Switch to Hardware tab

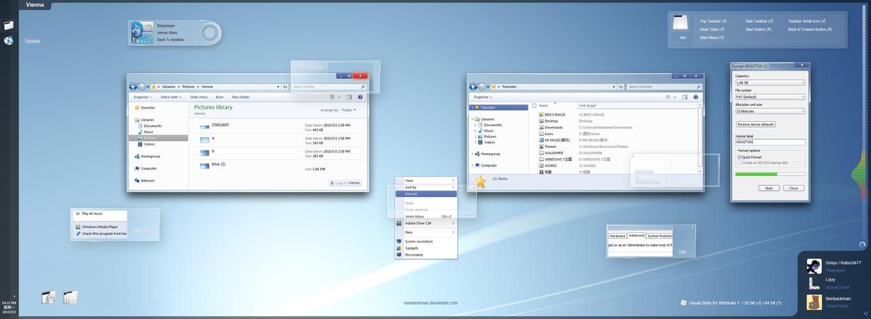[617, 236]
